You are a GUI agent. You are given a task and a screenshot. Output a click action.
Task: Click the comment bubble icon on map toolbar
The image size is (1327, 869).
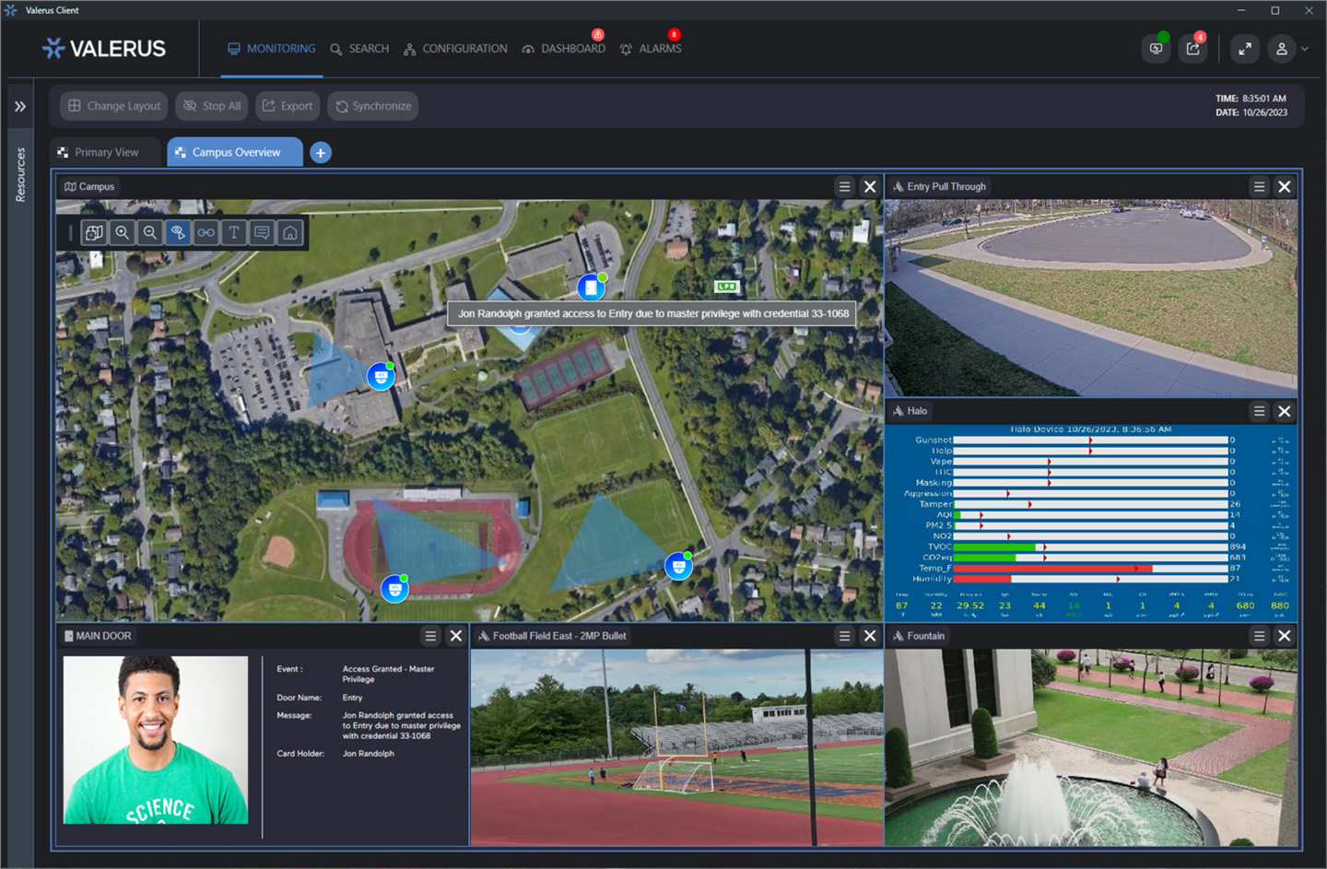click(x=262, y=233)
